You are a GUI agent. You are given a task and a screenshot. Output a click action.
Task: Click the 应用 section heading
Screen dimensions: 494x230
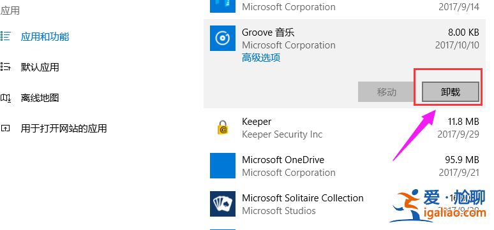(x=10, y=11)
